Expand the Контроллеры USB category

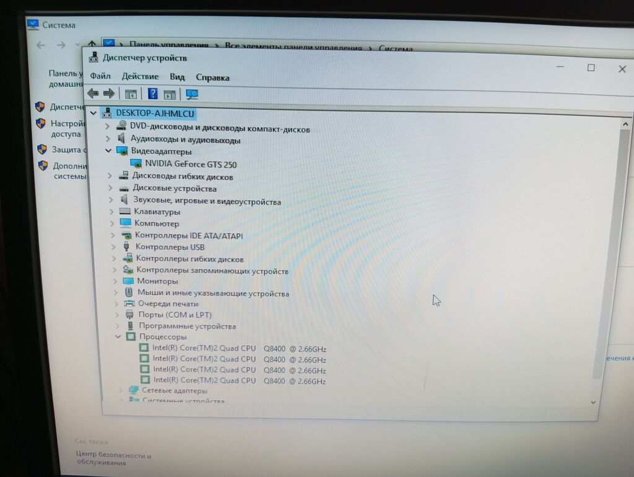pos(114,246)
